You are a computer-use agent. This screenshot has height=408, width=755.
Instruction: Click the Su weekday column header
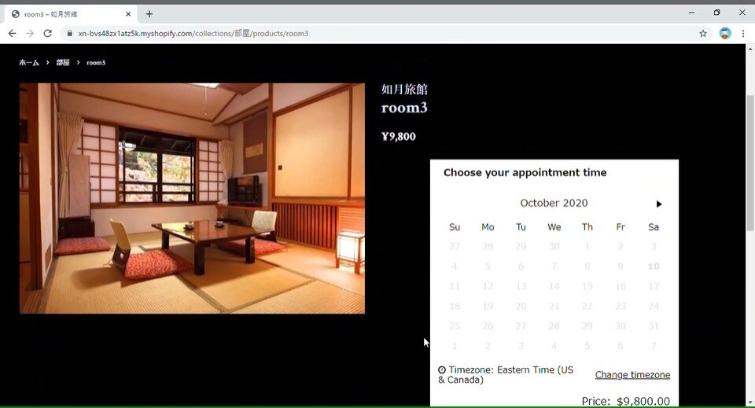pos(455,227)
